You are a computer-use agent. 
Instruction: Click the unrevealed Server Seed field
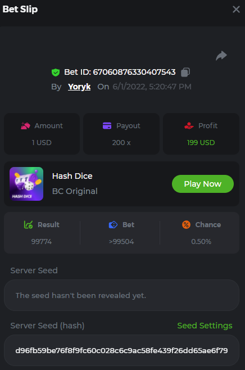pos(122,295)
